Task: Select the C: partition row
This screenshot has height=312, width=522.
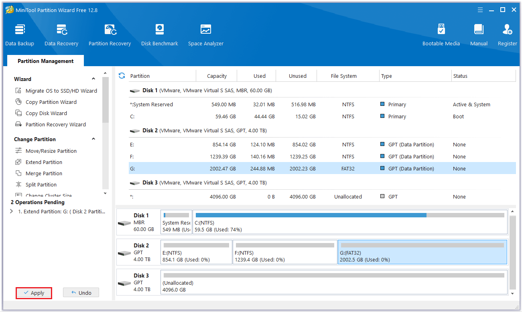Action: (322, 116)
